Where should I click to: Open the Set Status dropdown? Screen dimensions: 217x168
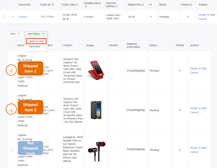pos(36,34)
